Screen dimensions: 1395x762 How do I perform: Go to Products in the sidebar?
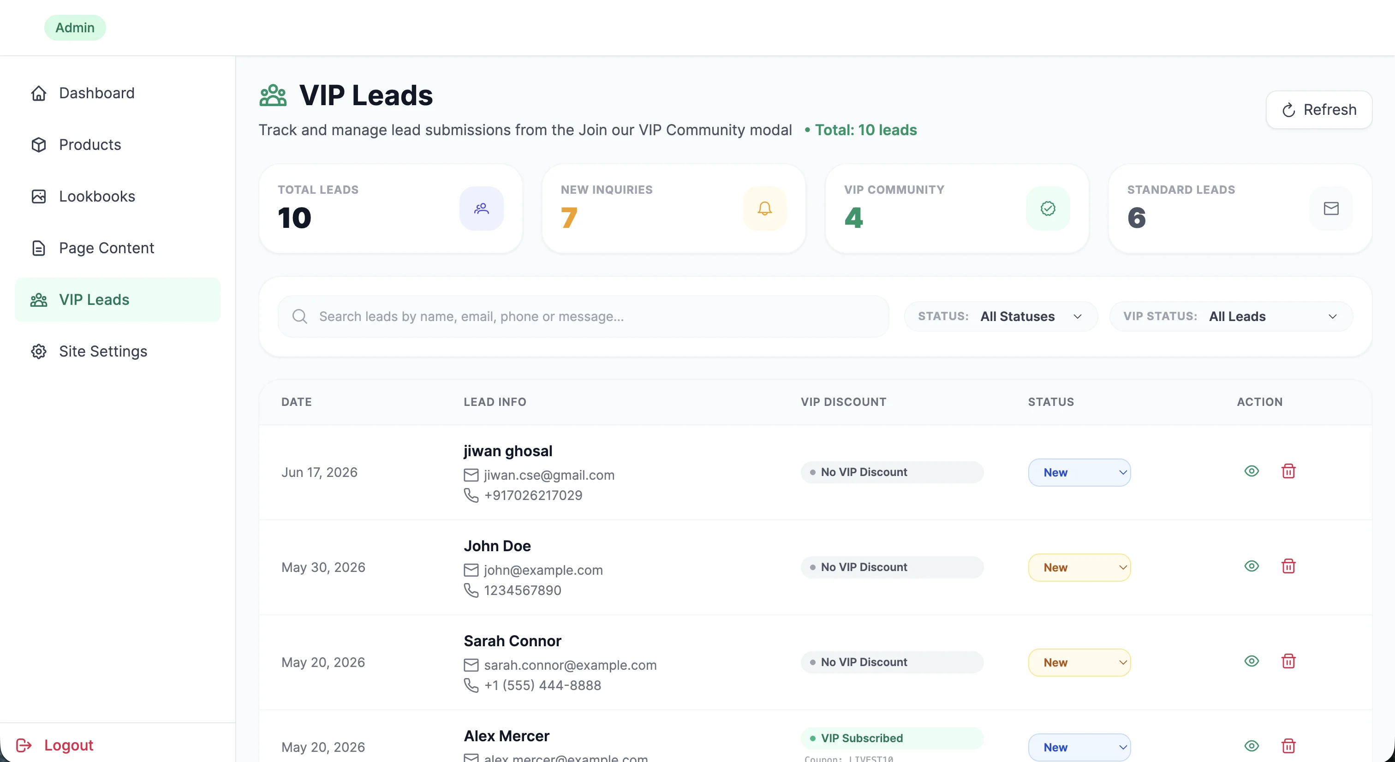click(x=118, y=144)
